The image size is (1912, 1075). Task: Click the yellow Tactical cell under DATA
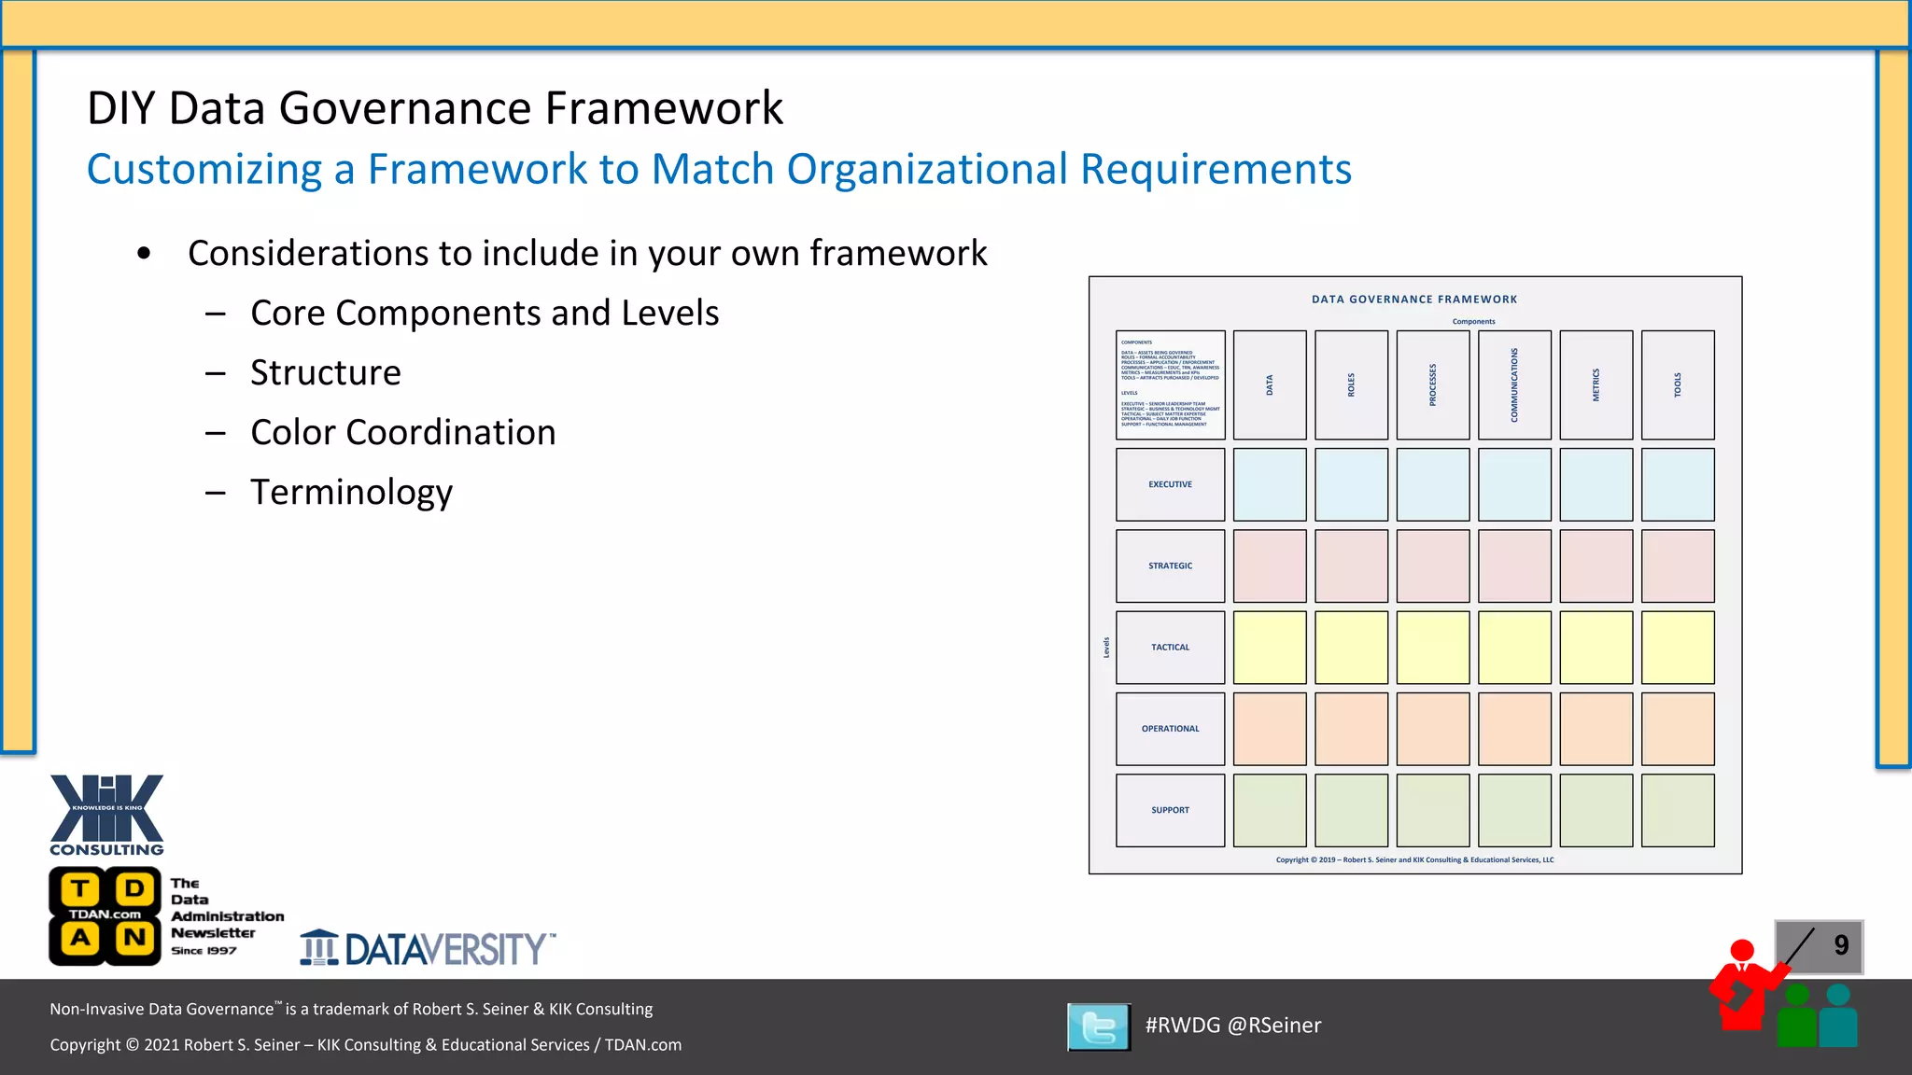1270,647
